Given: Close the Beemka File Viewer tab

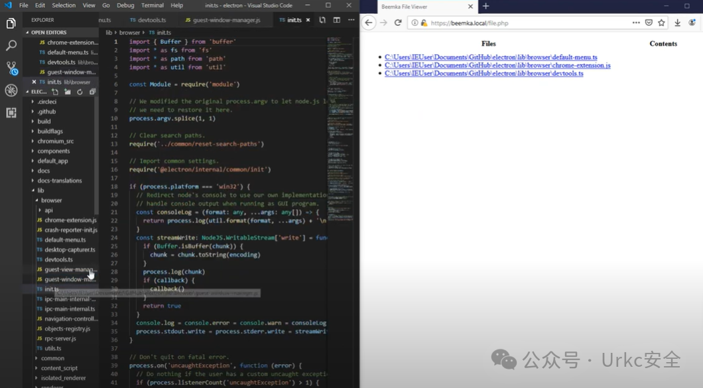Looking at the screenshot, I should [470, 7].
